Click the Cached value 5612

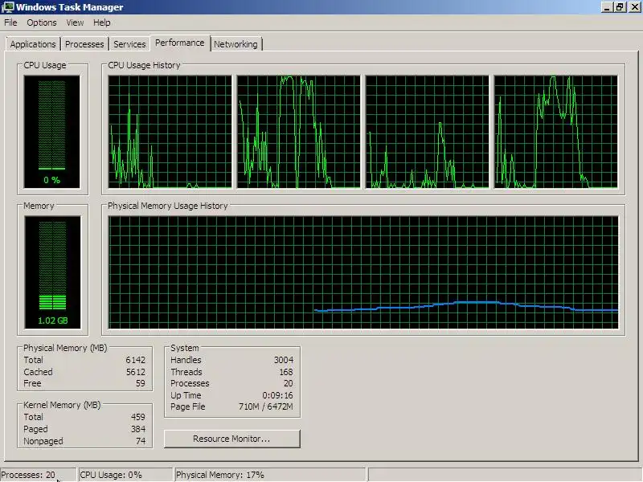tap(135, 372)
